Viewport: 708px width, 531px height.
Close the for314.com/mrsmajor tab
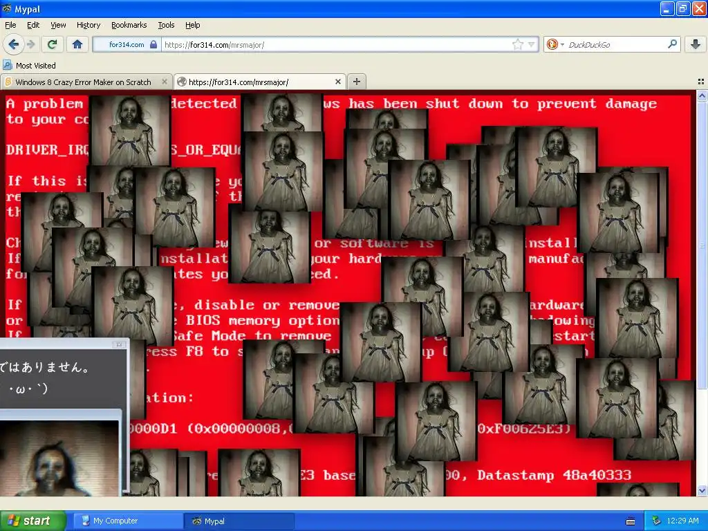337,82
